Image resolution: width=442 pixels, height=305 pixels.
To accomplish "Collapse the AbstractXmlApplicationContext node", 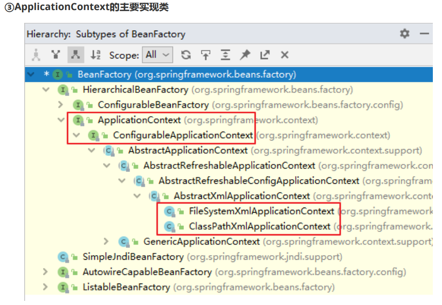I will [x=137, y=196].
